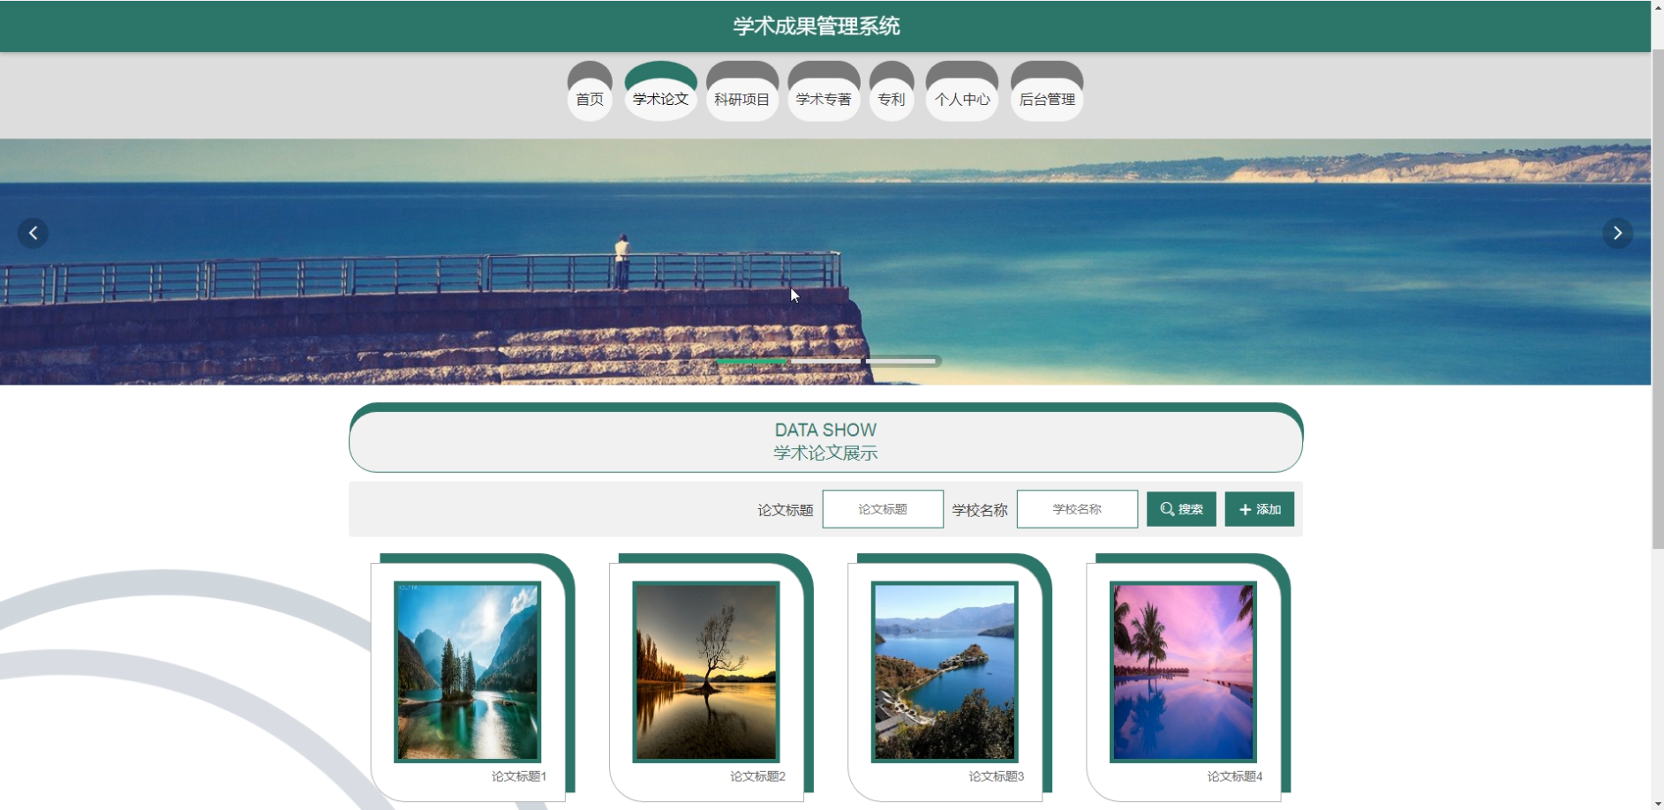Open 后台管理 admin tab
Image resolution: width=1664 pixels, height=810 pixels.
[x=1047, y=91]
